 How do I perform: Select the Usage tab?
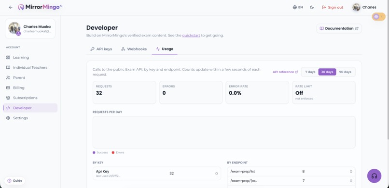(x=165, y=49)
